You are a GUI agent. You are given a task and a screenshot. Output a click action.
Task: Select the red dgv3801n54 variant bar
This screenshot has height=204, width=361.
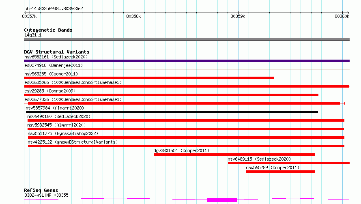click(234, 155)
